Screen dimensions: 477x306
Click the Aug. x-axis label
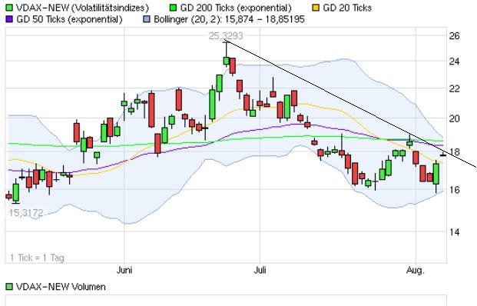(x=416, y=270)
